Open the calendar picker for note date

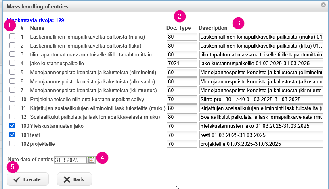[x=91, y=160]
